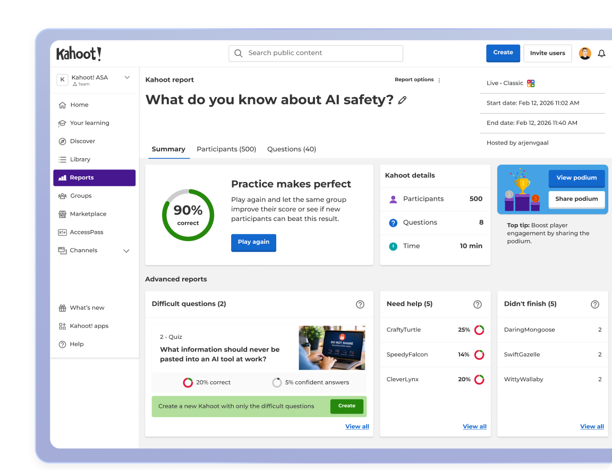Open Report options three-dot menu
The height and width of the screenshot is (470, 612).
tap(439, 80)
